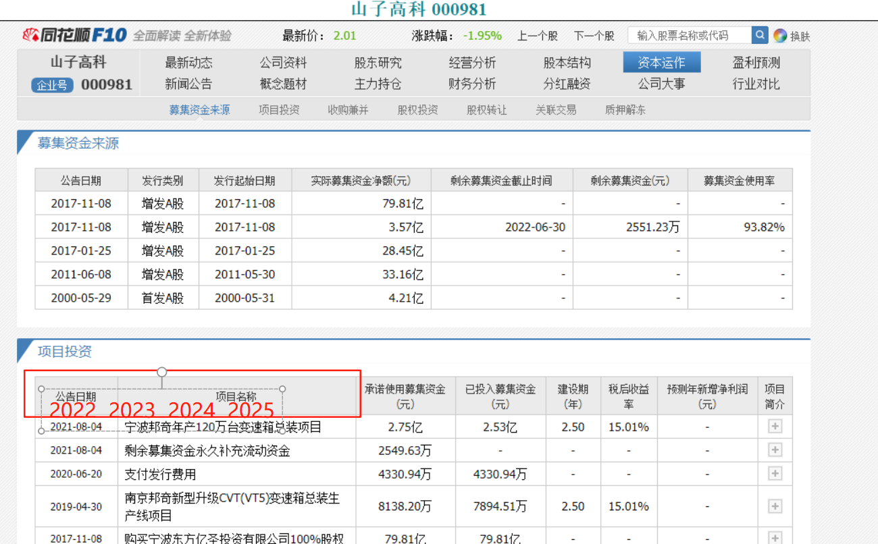Click the 2549.63万 cell
878x544 pixels.
pos(405,451)
